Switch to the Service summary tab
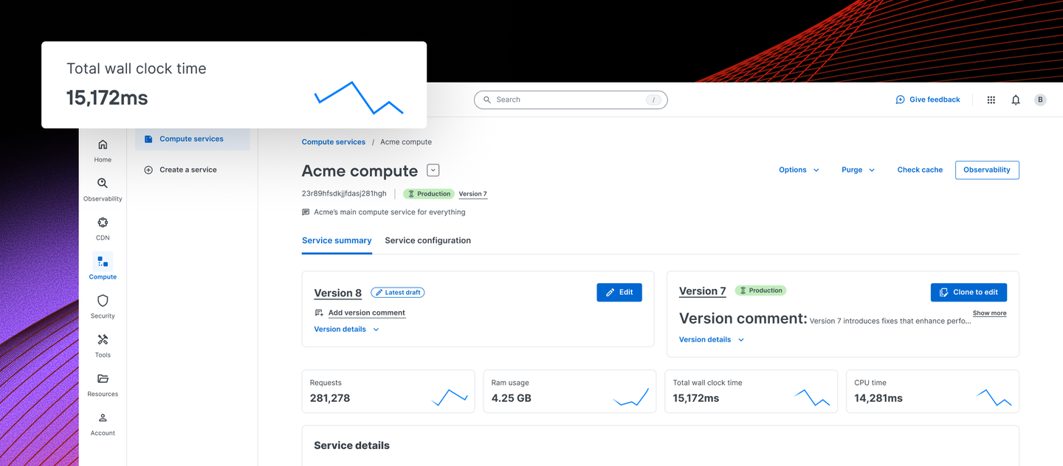Screen dimensions: 1063x466 [x=337, y=240]
